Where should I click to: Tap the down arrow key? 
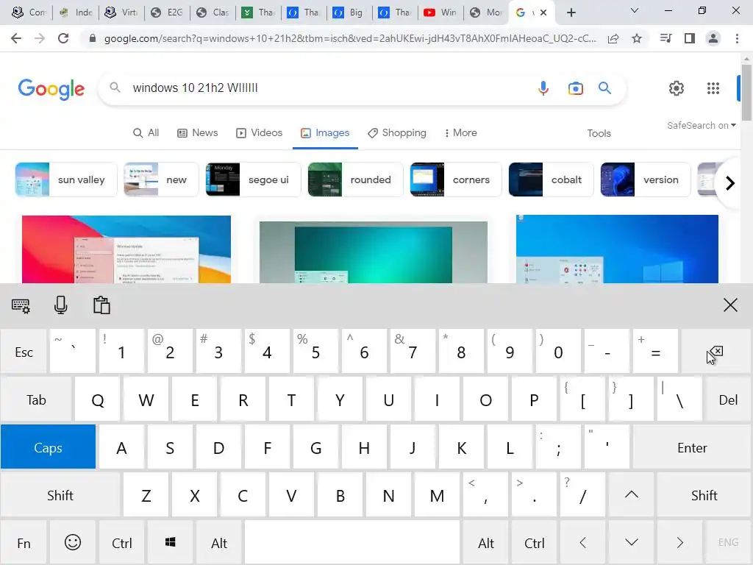pyautogui.click(x=632, y=543)
